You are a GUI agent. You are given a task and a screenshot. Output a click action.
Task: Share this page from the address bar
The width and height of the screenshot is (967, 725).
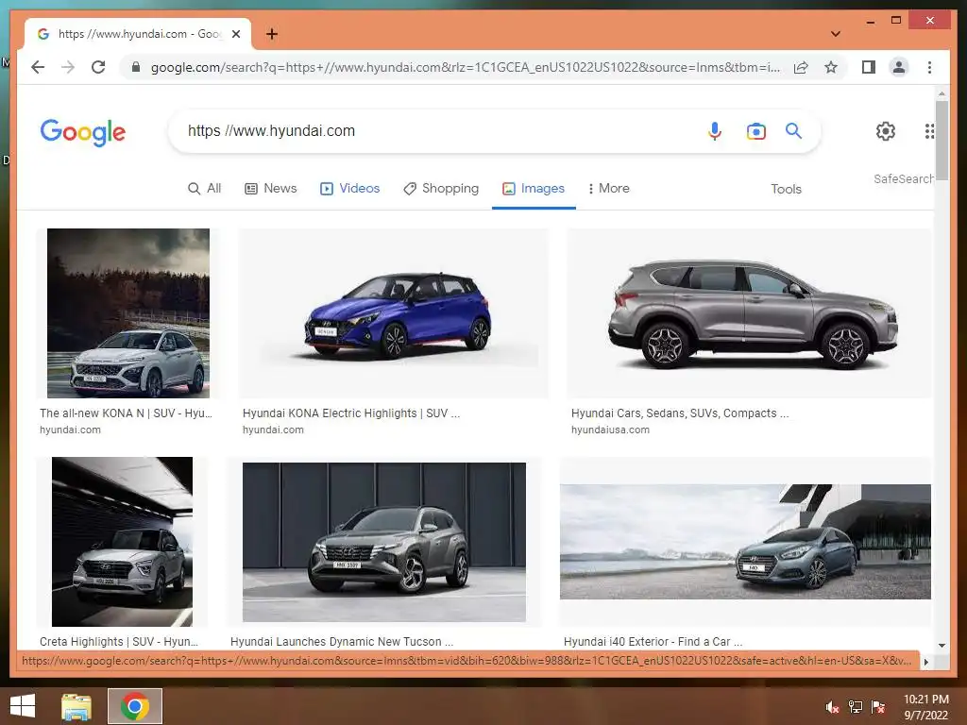click(x=801, y=67)
